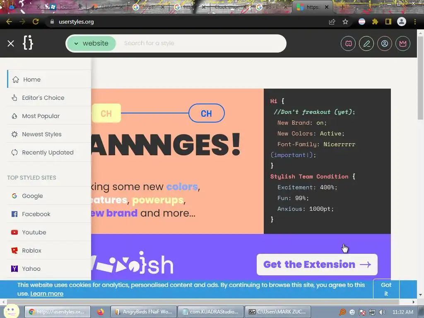The height and width of the screenshot is (318, 424).
Task: Click the Recently Updated refresh icon
Action: click(x=14, y=152)
